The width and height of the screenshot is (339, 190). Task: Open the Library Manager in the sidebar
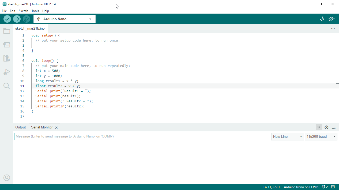tap(7, 58)
